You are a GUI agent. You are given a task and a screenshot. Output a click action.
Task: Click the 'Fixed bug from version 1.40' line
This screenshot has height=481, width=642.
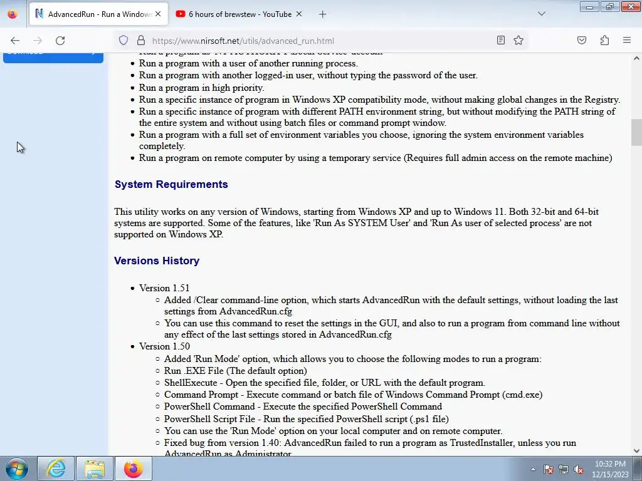tap(370, 448)
